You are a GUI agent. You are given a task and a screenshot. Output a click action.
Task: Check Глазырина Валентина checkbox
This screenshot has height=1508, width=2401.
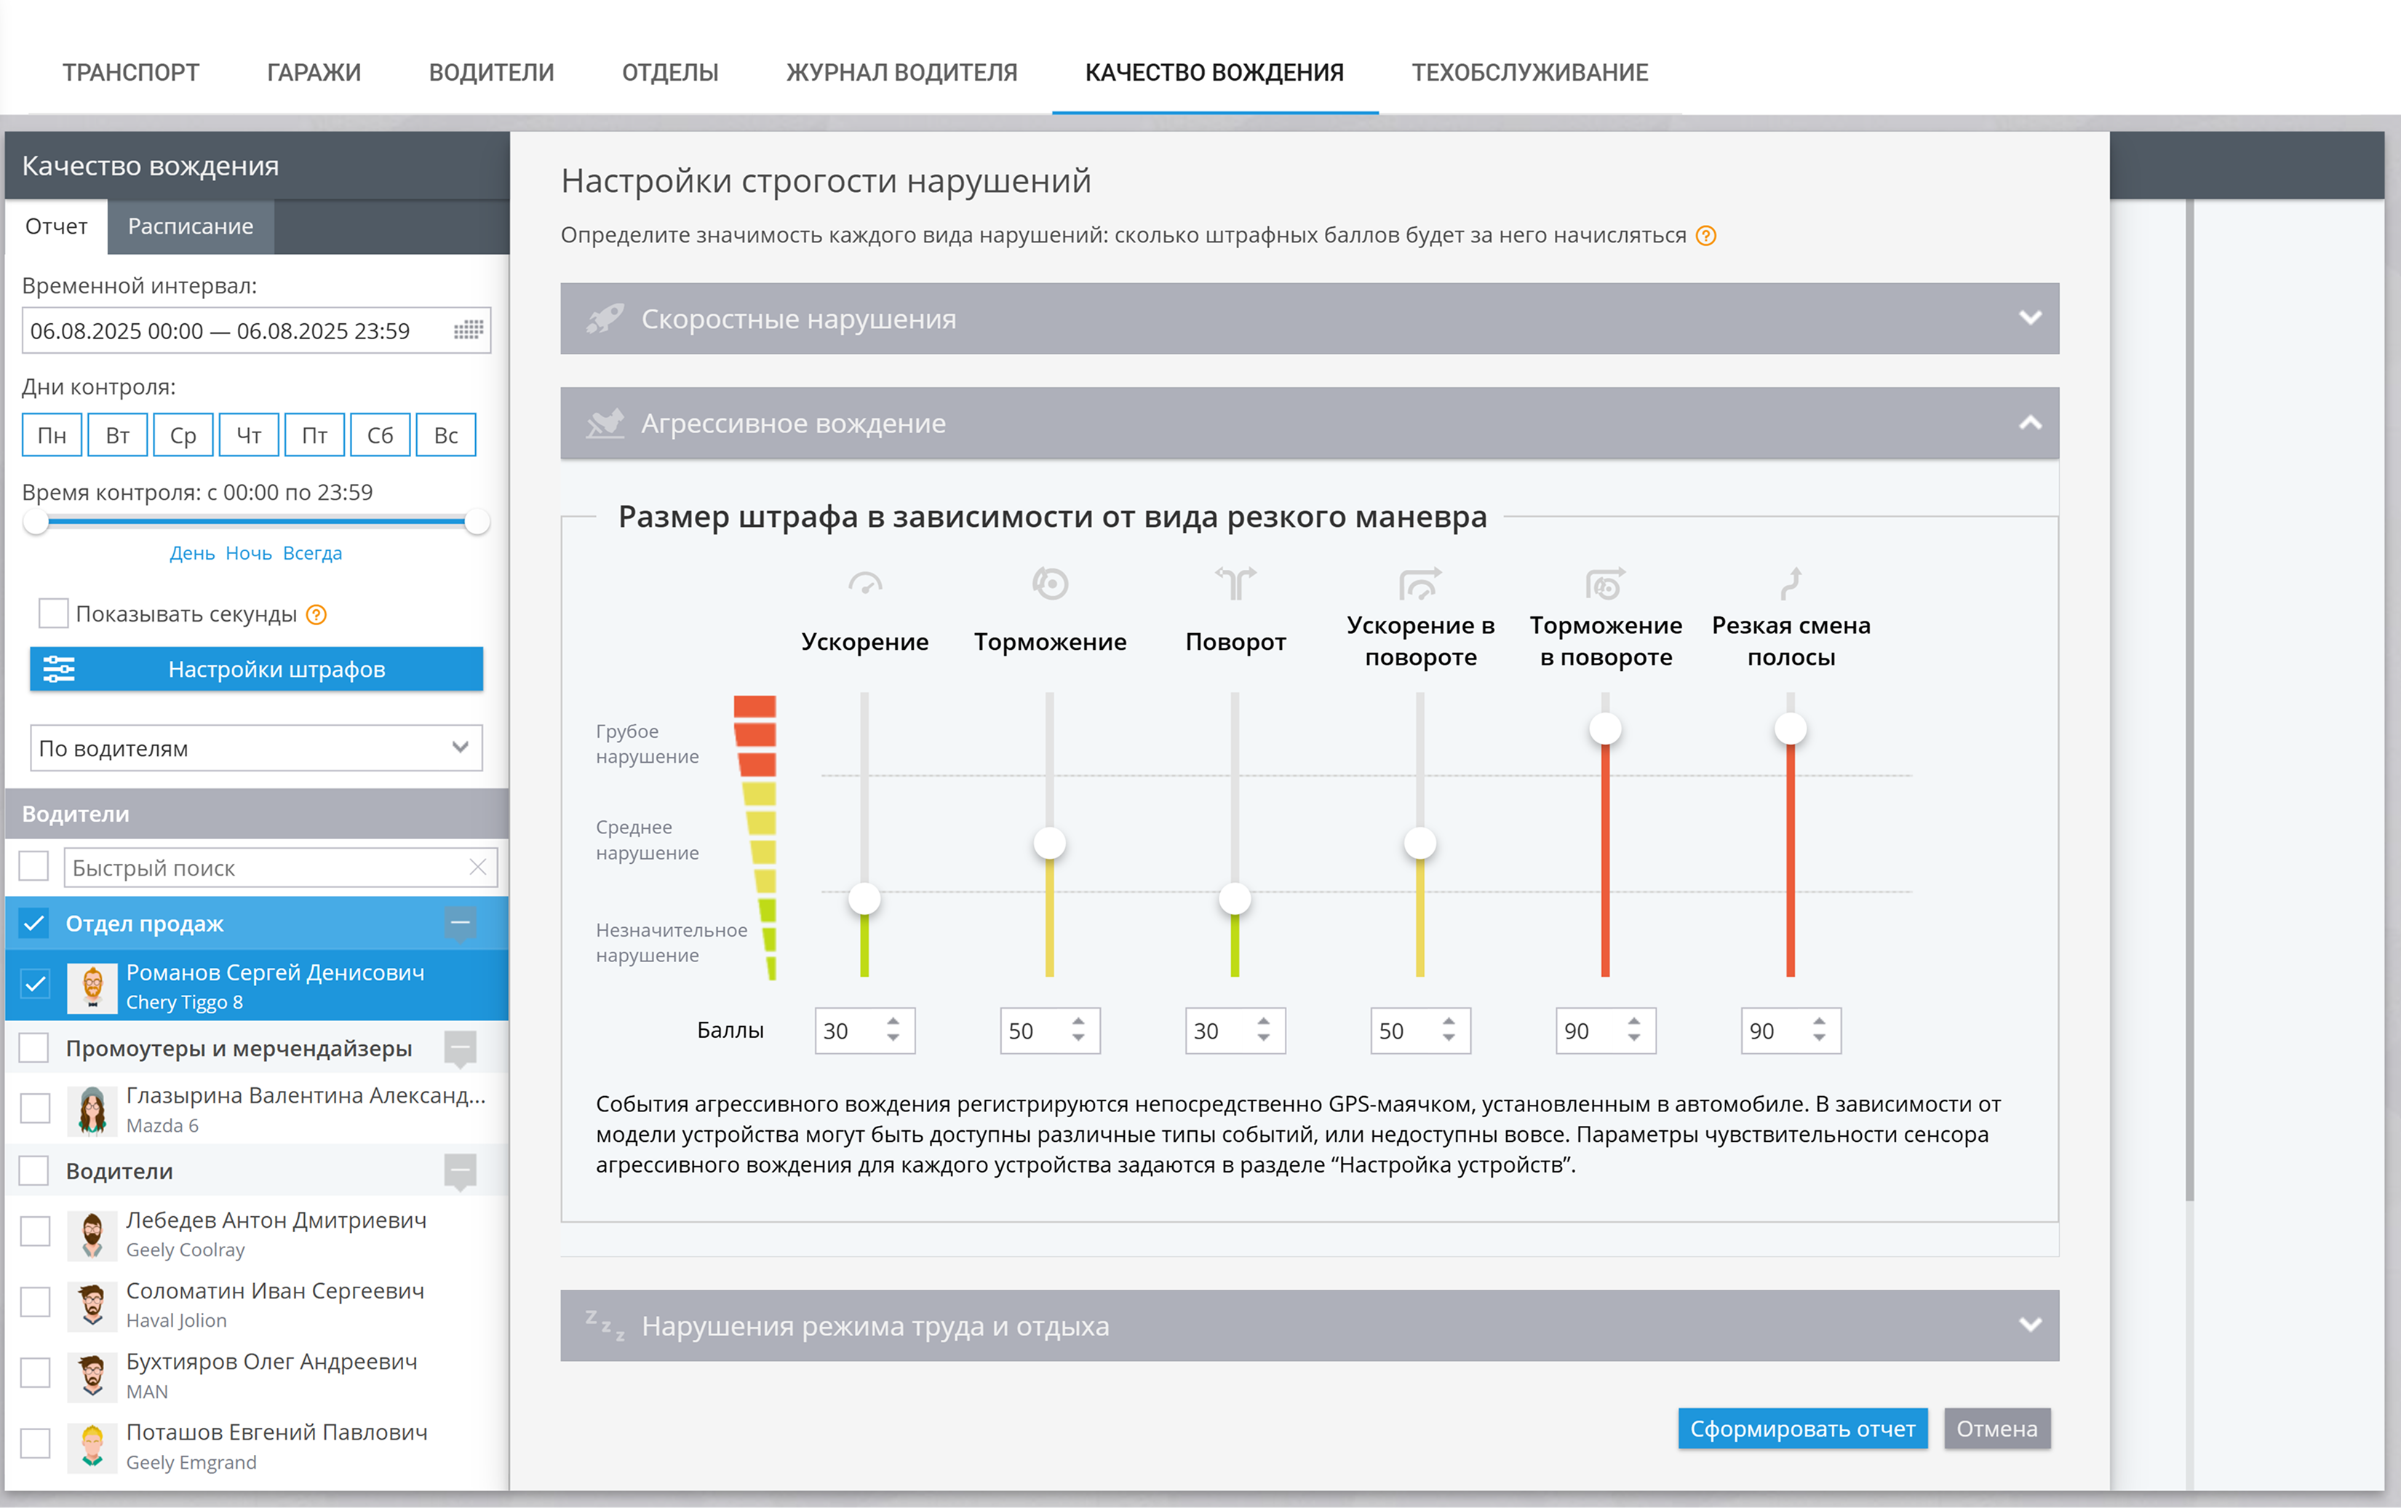(x=35, y=1108)
